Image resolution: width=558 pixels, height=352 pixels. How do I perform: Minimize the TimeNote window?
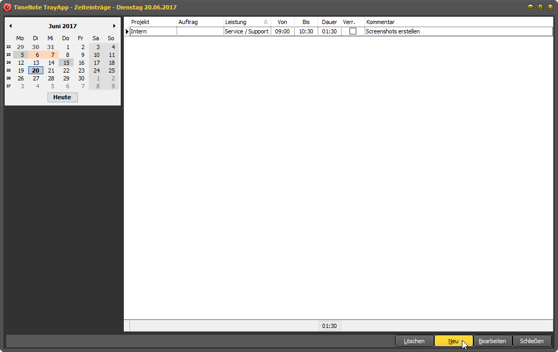point(530,7)
